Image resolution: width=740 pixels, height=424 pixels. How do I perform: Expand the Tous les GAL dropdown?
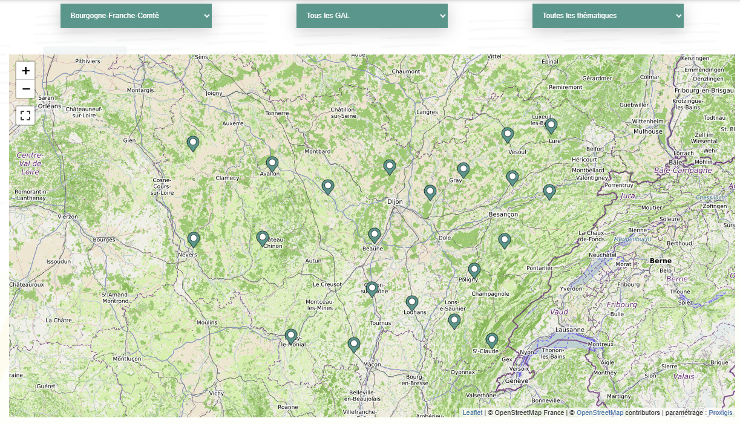coord(372,16)
